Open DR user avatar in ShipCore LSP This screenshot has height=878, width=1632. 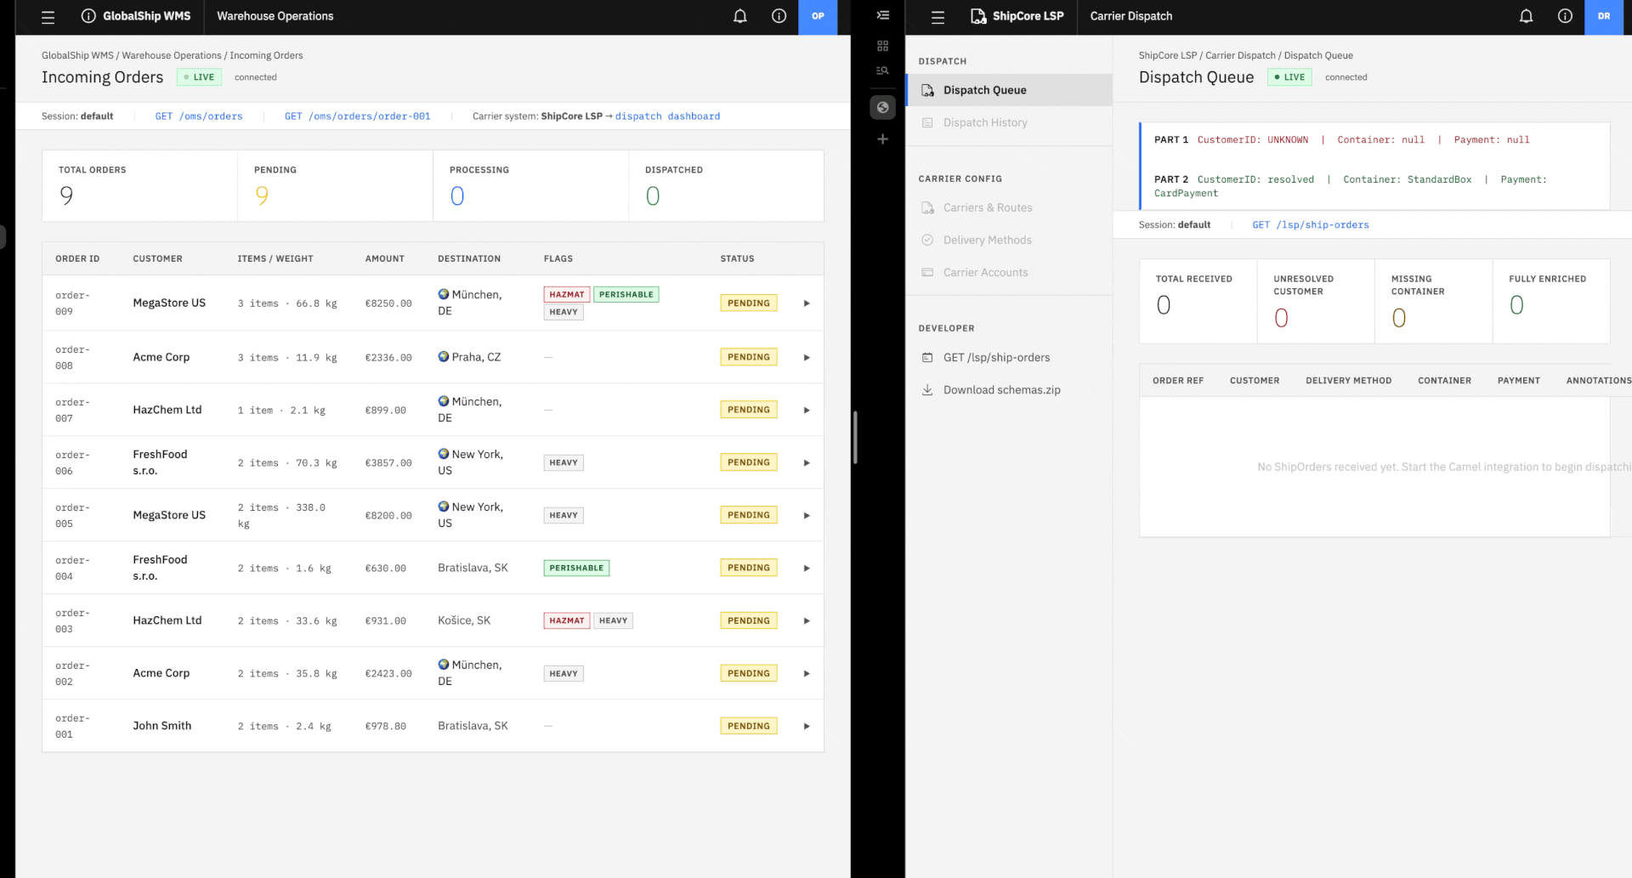[1604, 16]
